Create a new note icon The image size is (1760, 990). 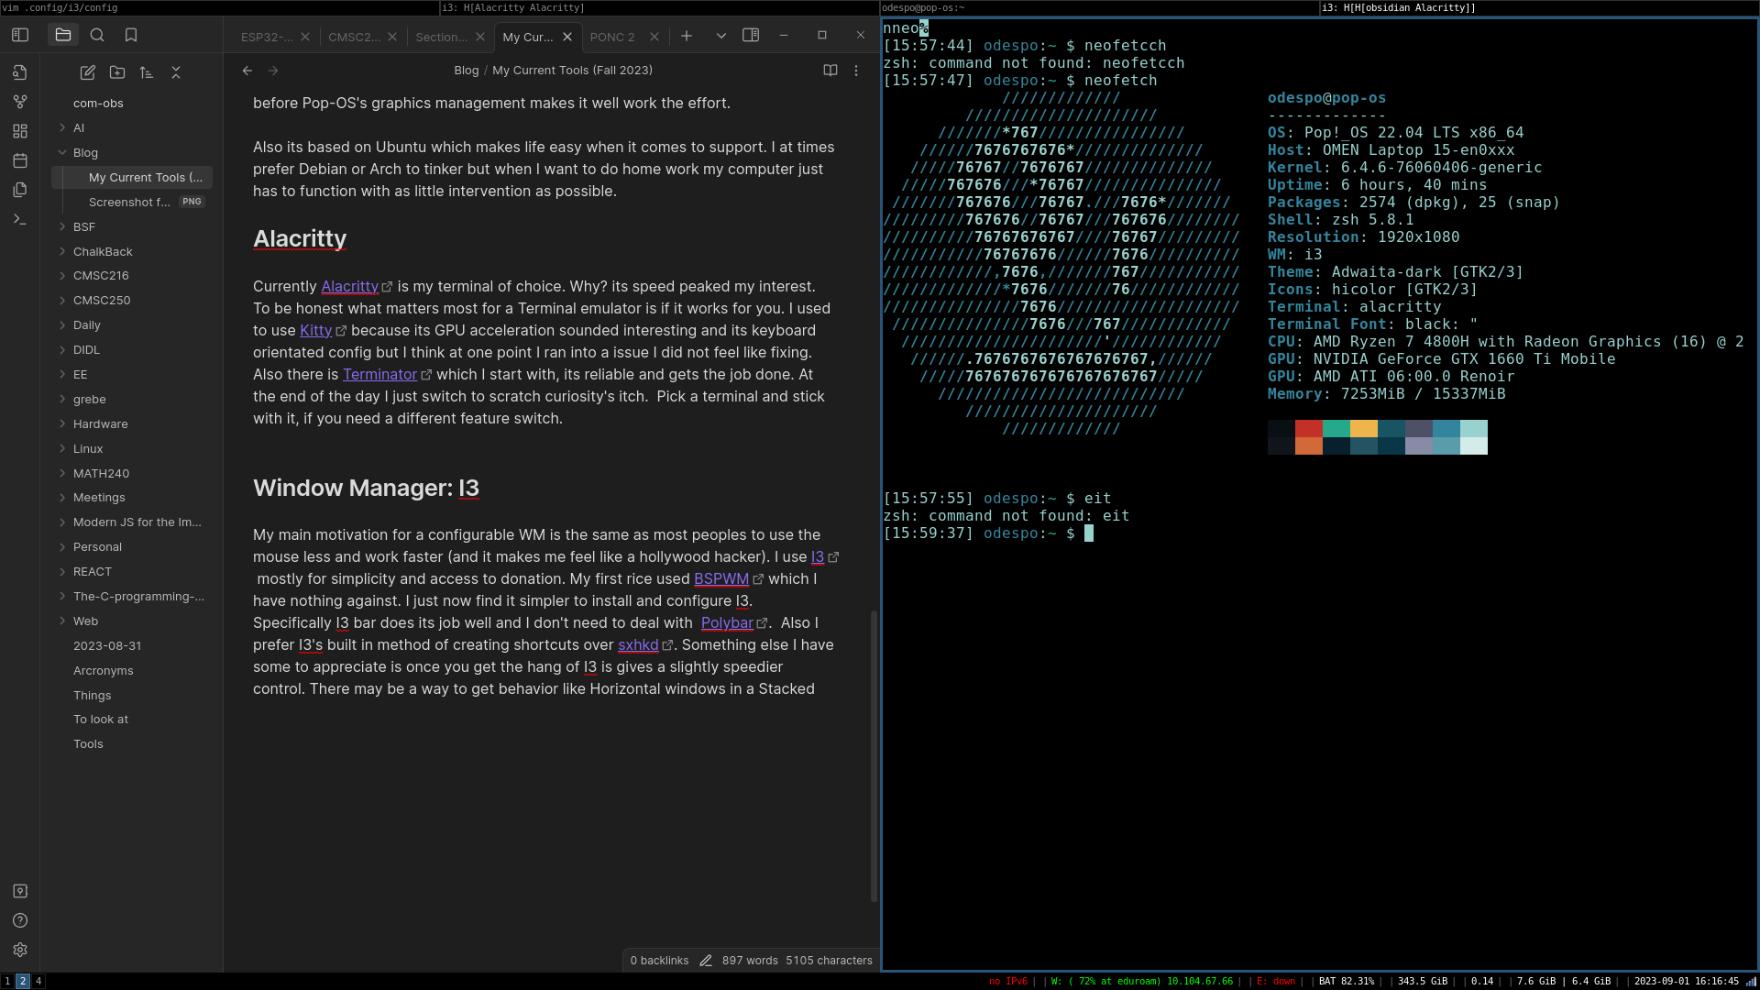pyautogui.click(x=88, y=71)
